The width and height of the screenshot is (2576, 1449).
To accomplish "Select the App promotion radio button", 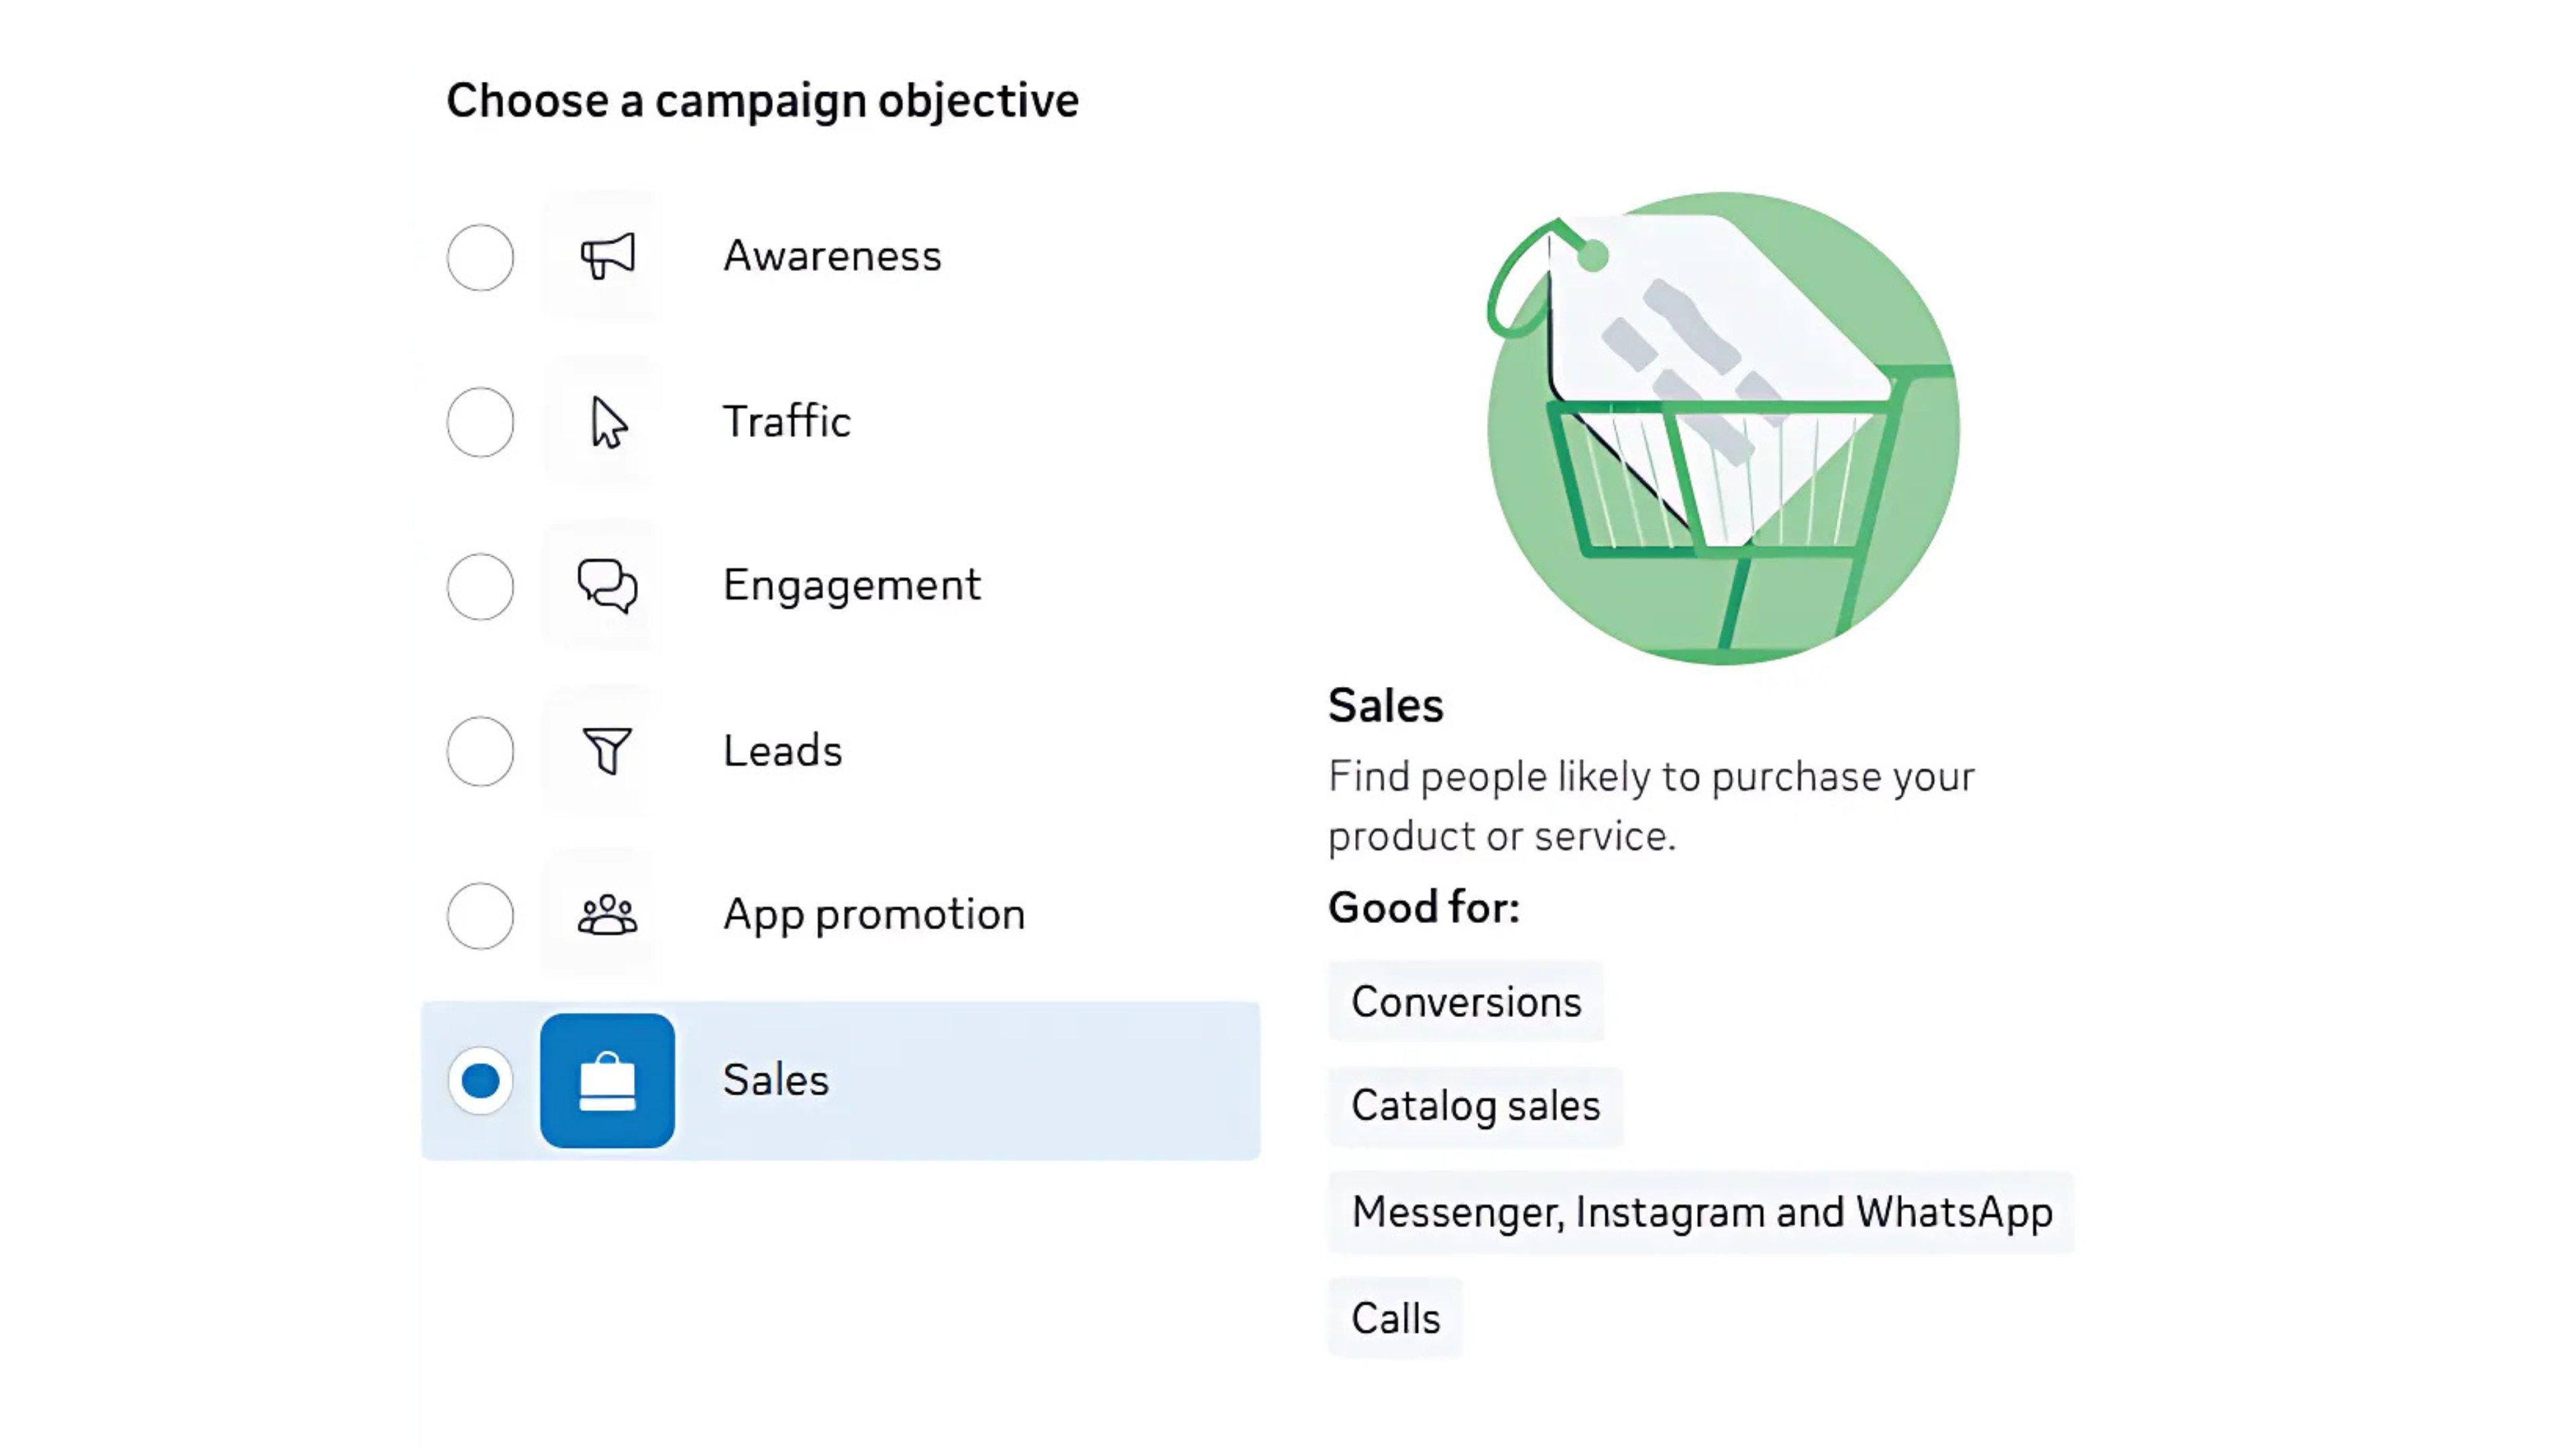I will pyautogui.click(x=481, y=915).
